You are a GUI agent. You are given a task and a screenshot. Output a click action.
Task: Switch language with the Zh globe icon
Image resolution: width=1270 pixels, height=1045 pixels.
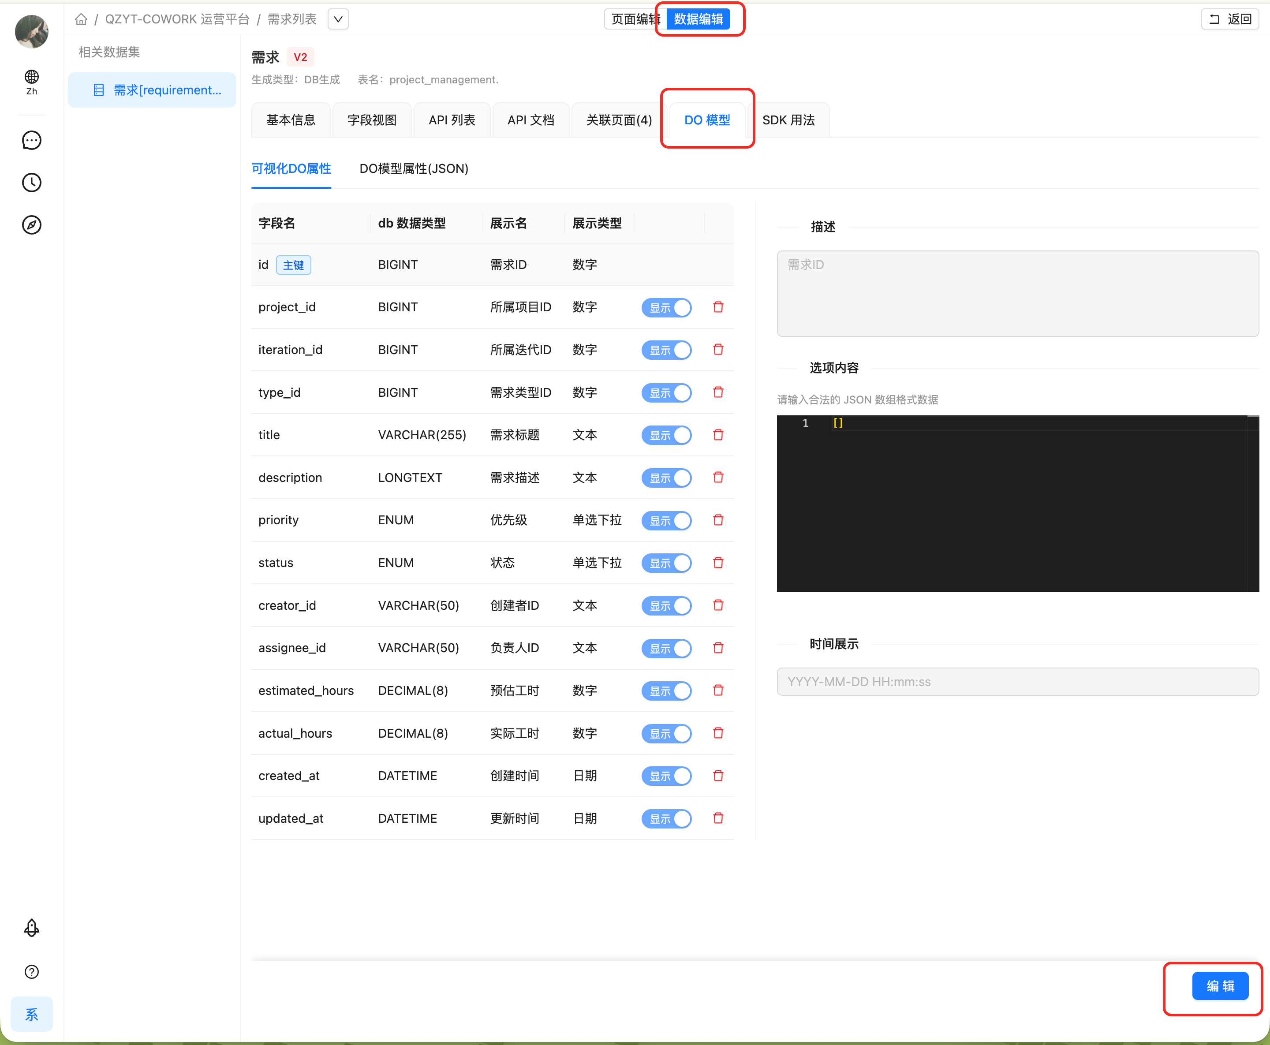(x=31, y=82)
